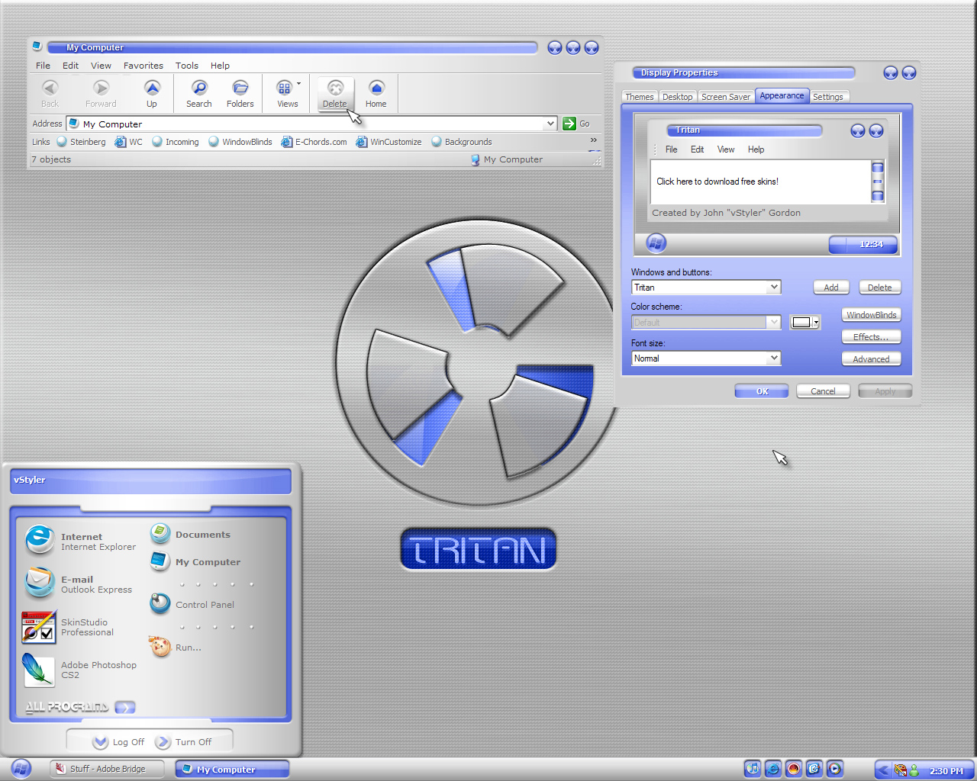Image resolution: width=977 pixels, height=781 pixels.
Task: Expand the Links bar overflow chevron
Action: 593,140
